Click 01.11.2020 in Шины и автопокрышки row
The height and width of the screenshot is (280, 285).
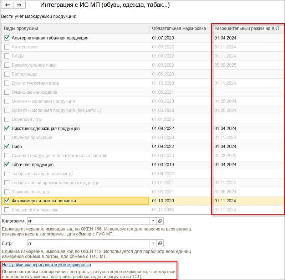163,210
